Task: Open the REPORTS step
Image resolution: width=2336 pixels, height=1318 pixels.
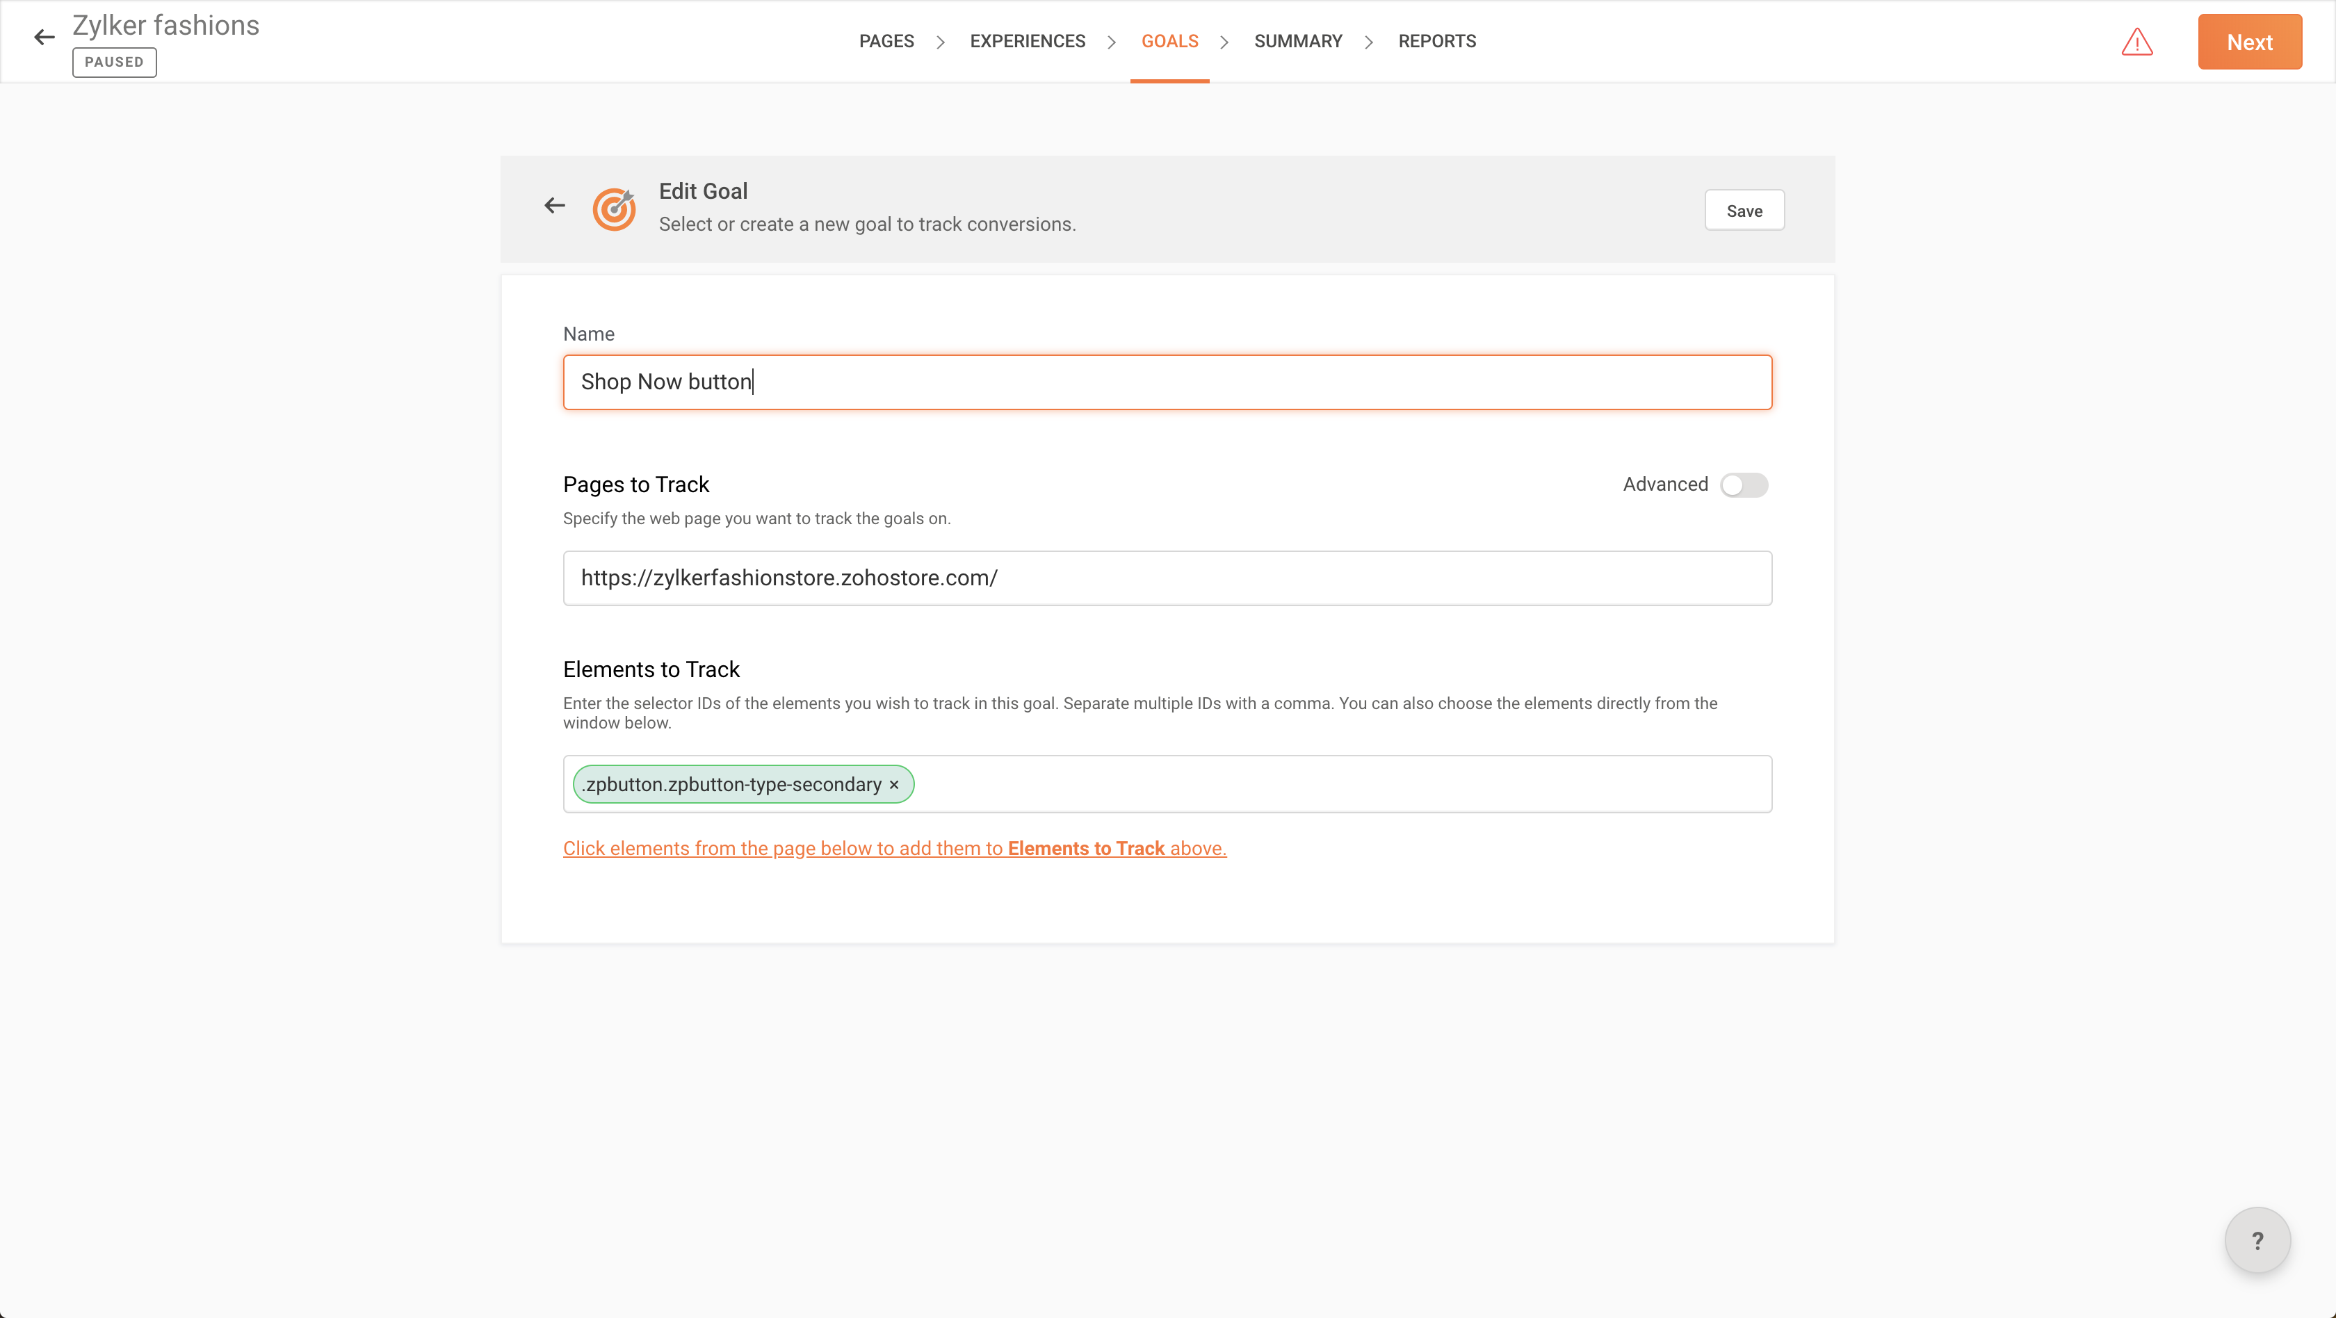Action: [x=1436, y=41]
